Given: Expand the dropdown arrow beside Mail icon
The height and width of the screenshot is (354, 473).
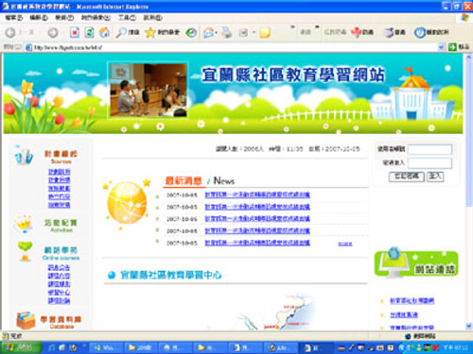Looking at the screenshot, I should [x=217, y=33].
